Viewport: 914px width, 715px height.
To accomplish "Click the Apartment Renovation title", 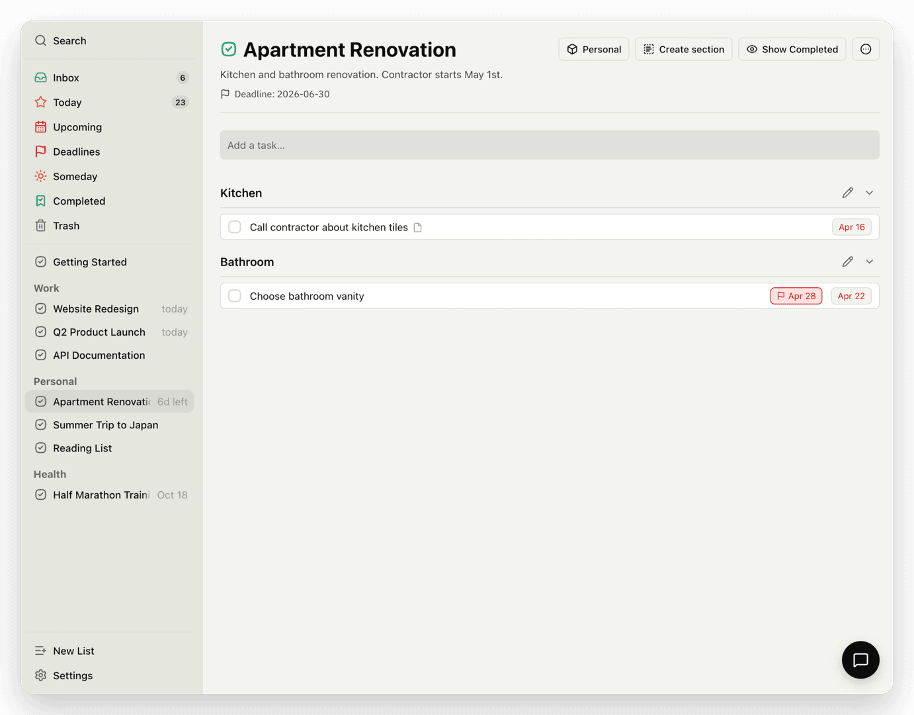I will click(350, 50).
